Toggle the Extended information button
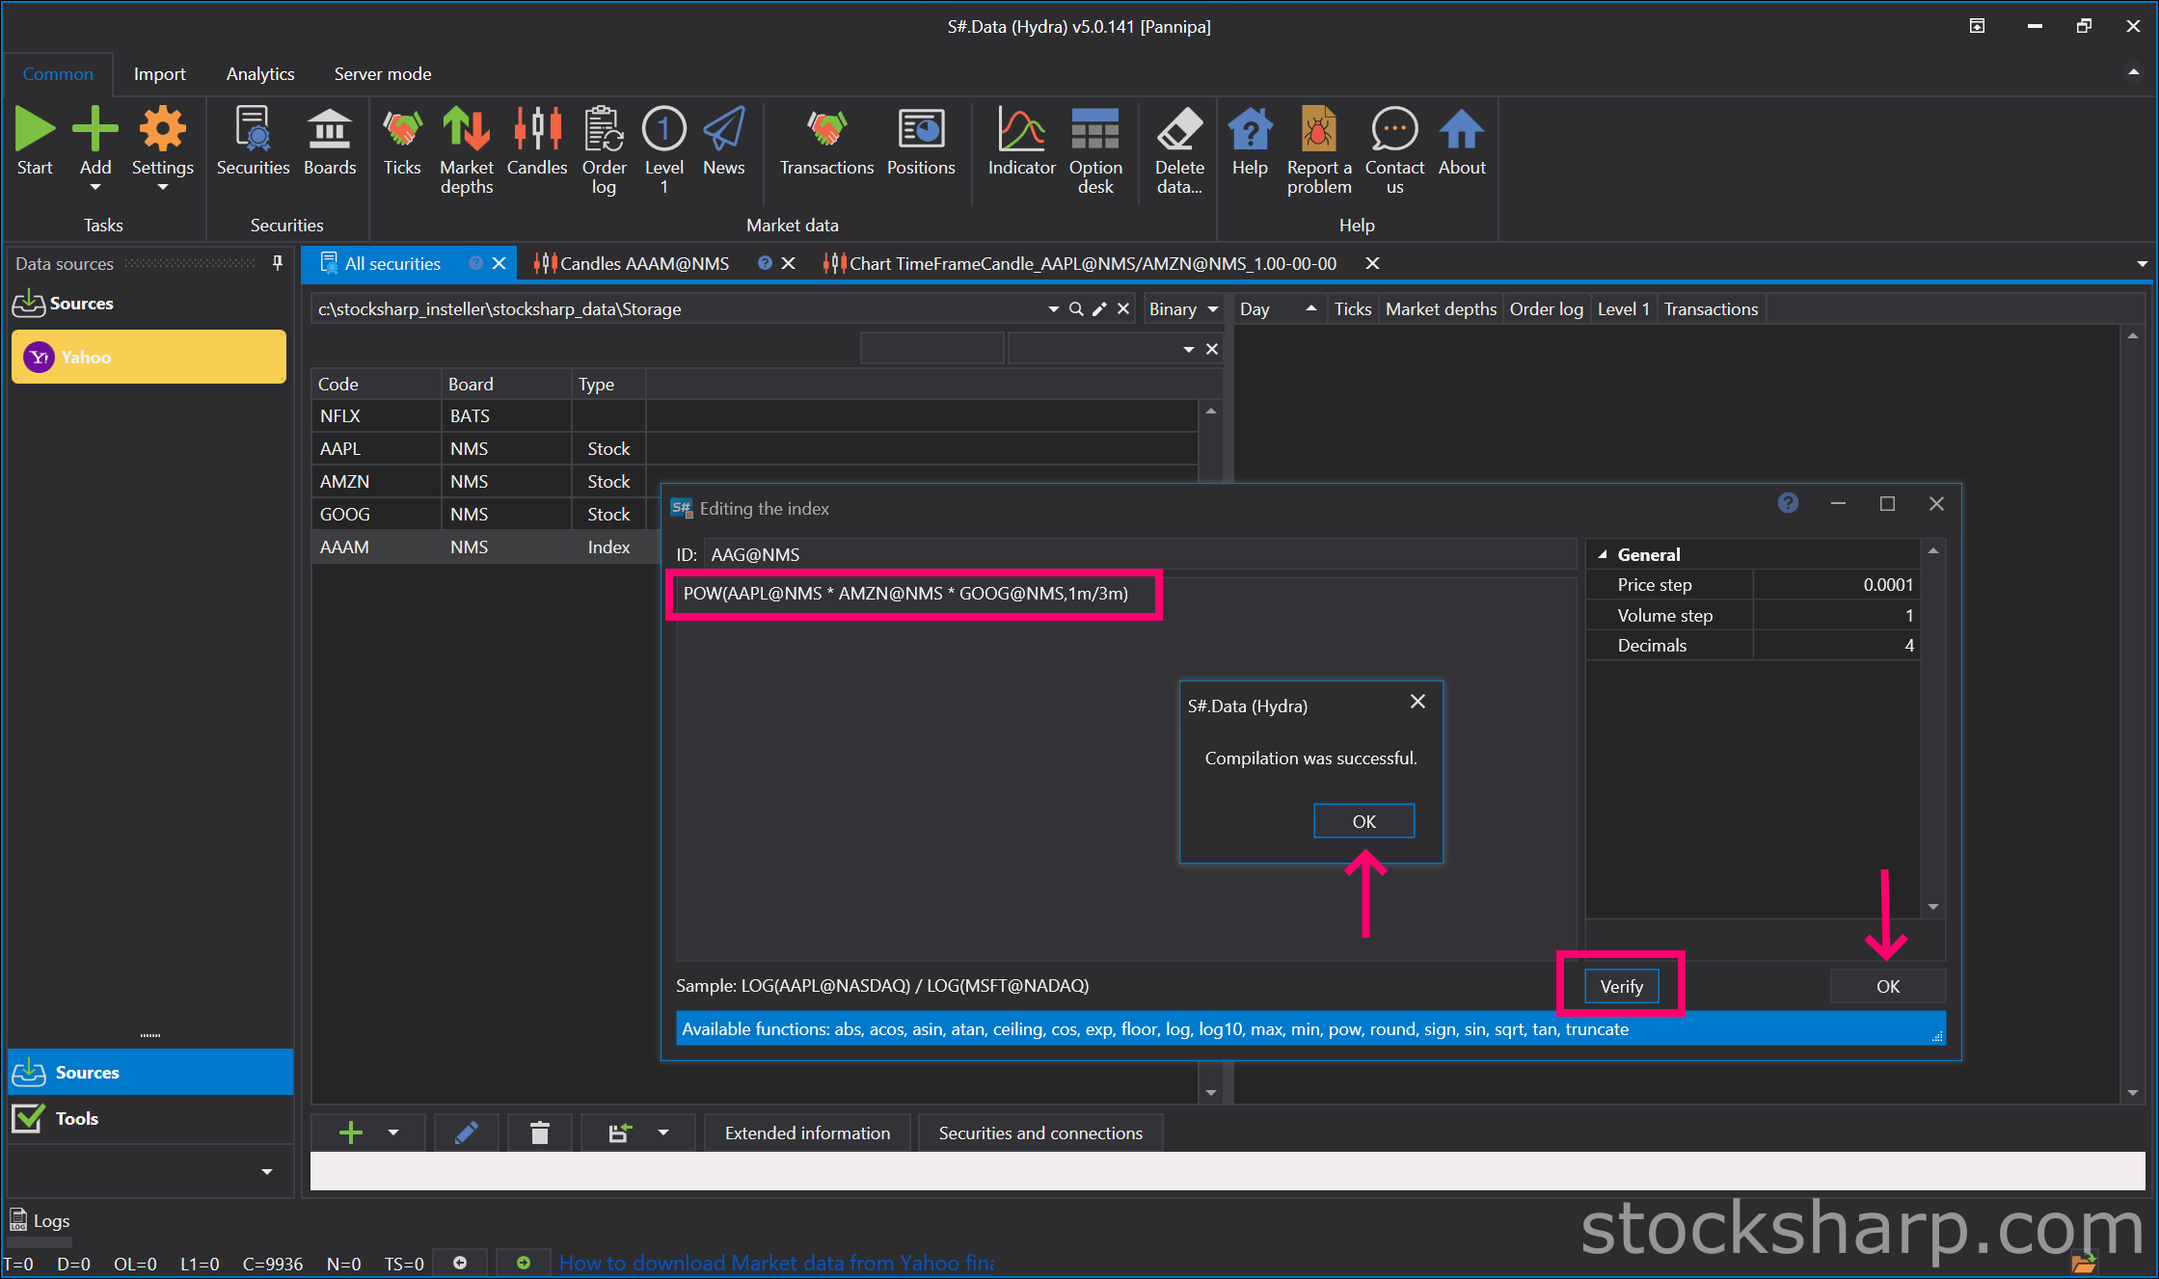Viewport: 2159px width, 1279px height. tap(807, 1132)
